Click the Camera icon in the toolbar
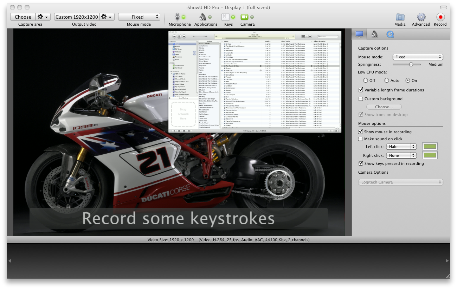Image resolution: width=457 pixels, height=289 pixels. 245,17
